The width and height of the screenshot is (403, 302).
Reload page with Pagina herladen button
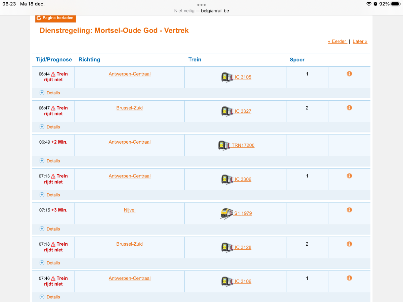55,18
